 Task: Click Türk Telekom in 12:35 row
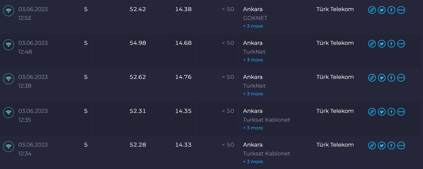[x=335, y=111]
